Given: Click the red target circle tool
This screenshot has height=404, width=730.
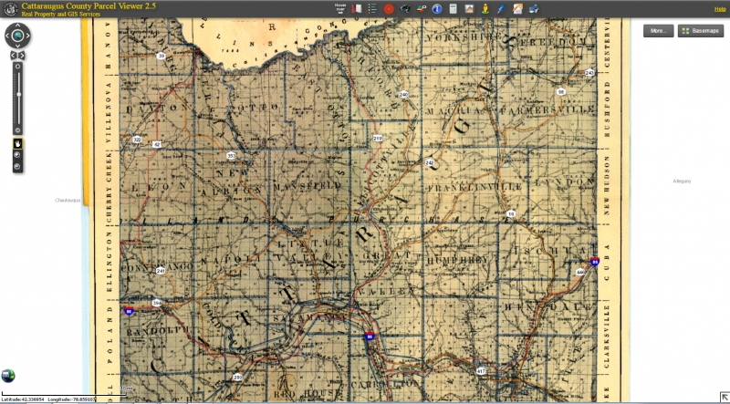Looking at the screenshot, I should pyautogui.click(x=388, y=9).
